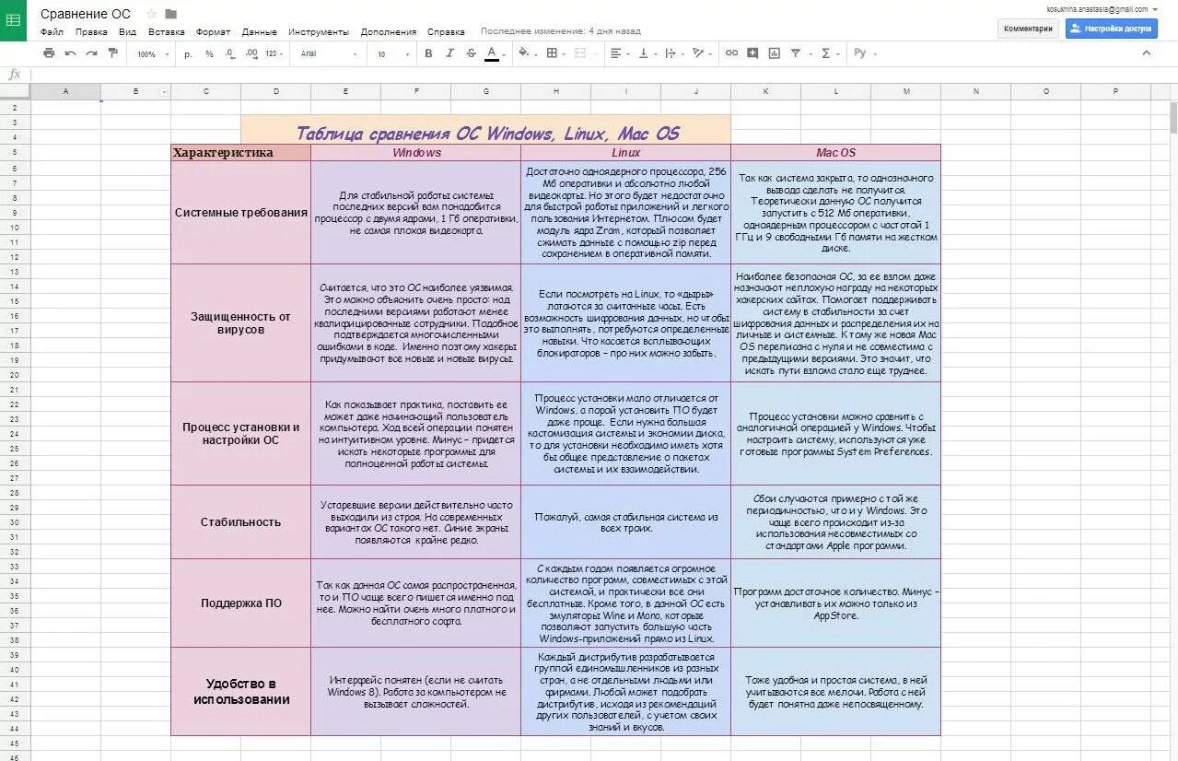Click the Комментарии button

click(1028, 29)
